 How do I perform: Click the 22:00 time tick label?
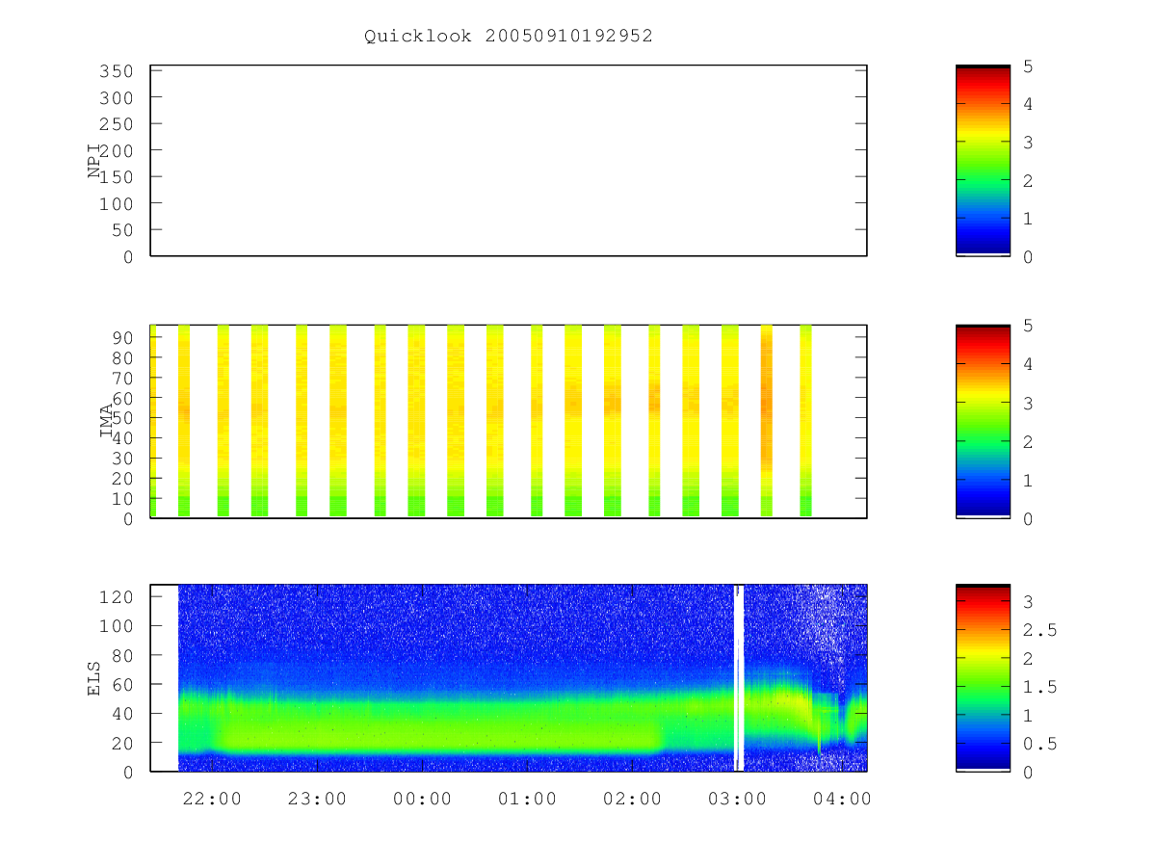point(213,799)
